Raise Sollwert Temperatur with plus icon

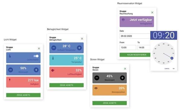pos(79,48)
